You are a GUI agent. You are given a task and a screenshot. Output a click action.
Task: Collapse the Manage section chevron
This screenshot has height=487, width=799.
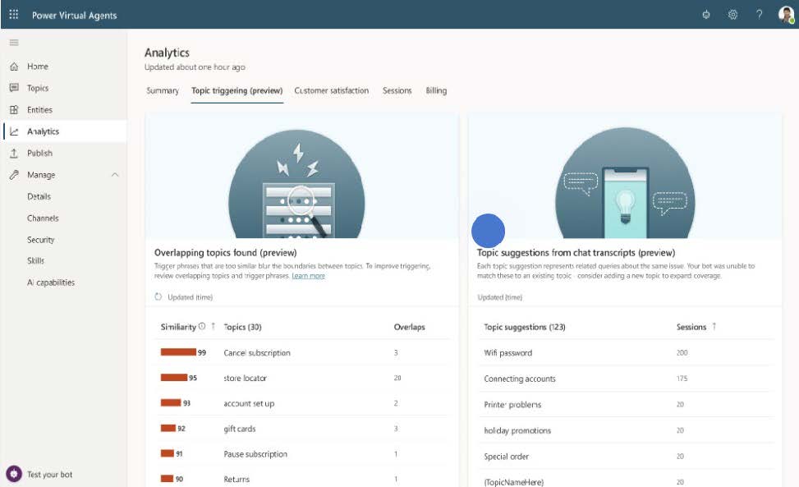pyautogui.click(x=115, y=175)
